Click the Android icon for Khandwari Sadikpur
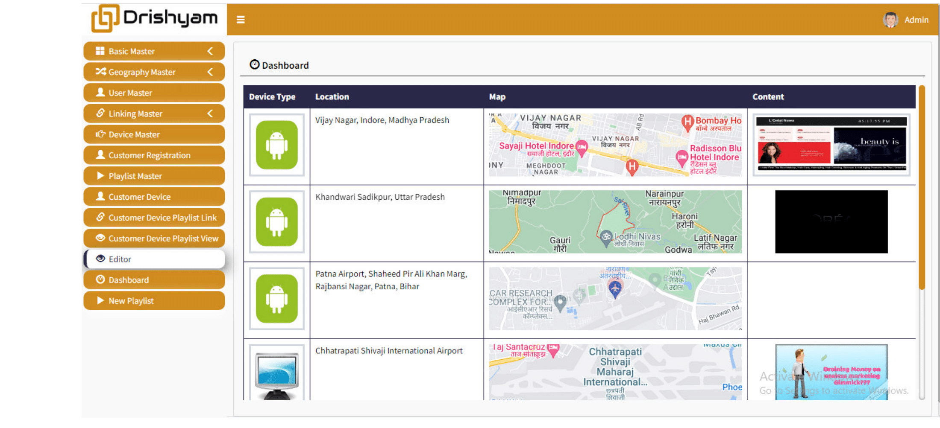940x428 pixels. point(277,222)
